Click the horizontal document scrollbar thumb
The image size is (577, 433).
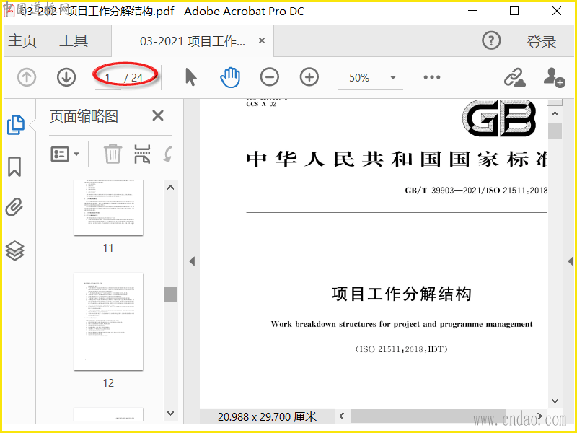428,416
